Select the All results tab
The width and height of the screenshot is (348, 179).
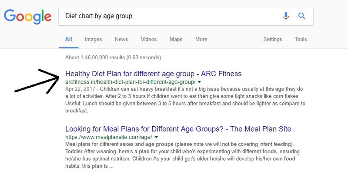click(69, 39)
